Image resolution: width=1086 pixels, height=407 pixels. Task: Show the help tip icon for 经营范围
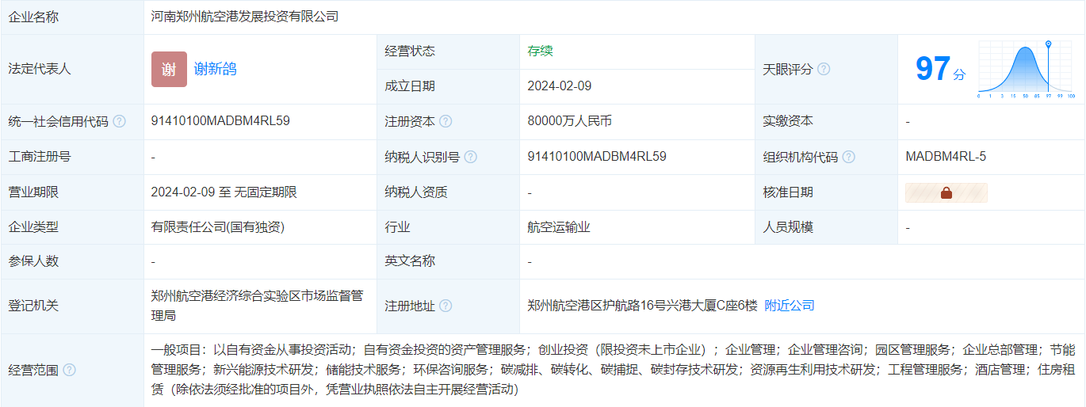[70, 370]
